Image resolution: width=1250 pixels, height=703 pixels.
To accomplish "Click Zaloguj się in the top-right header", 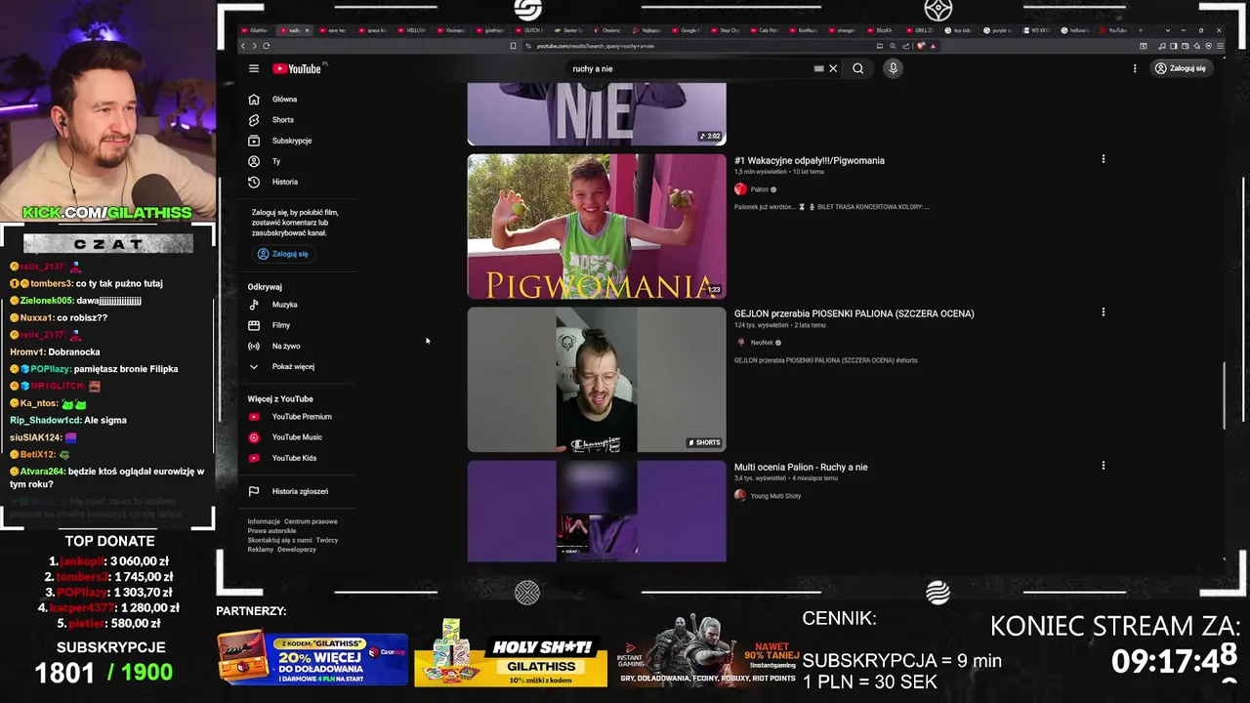I will pyautogui.click(x=1180, y=68).
